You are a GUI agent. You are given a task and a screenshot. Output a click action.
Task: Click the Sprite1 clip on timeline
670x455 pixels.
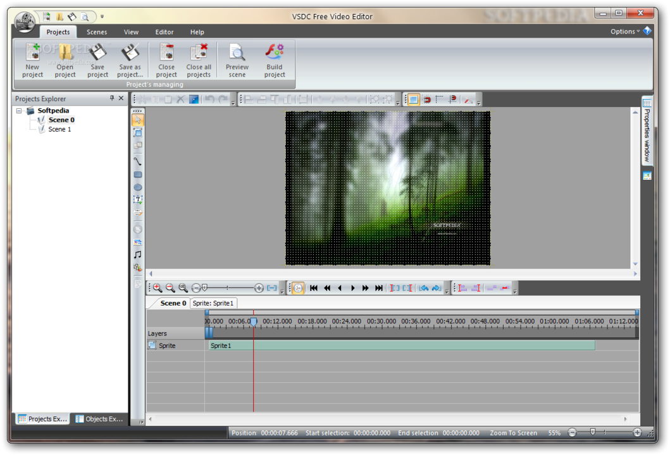coord(402,345)
